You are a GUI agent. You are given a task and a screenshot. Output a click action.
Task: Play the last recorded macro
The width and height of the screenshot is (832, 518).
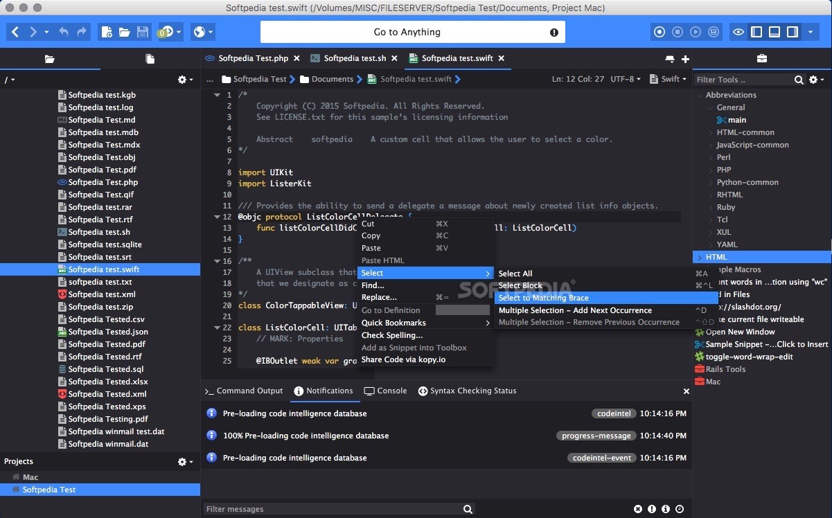(696, 32)
